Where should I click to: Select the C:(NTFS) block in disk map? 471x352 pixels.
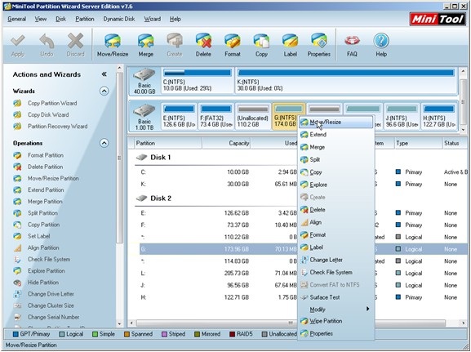tap(198, 80)
